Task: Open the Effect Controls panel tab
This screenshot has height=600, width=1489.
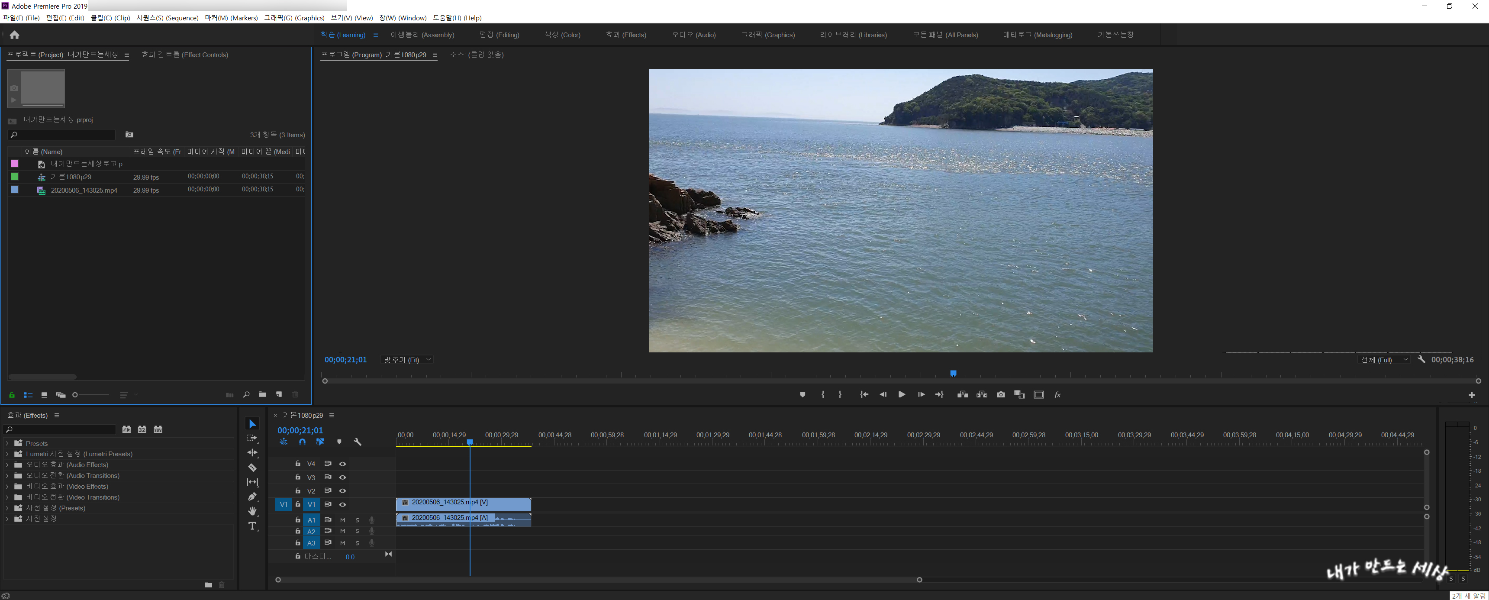Action: [x=184, y=55]
